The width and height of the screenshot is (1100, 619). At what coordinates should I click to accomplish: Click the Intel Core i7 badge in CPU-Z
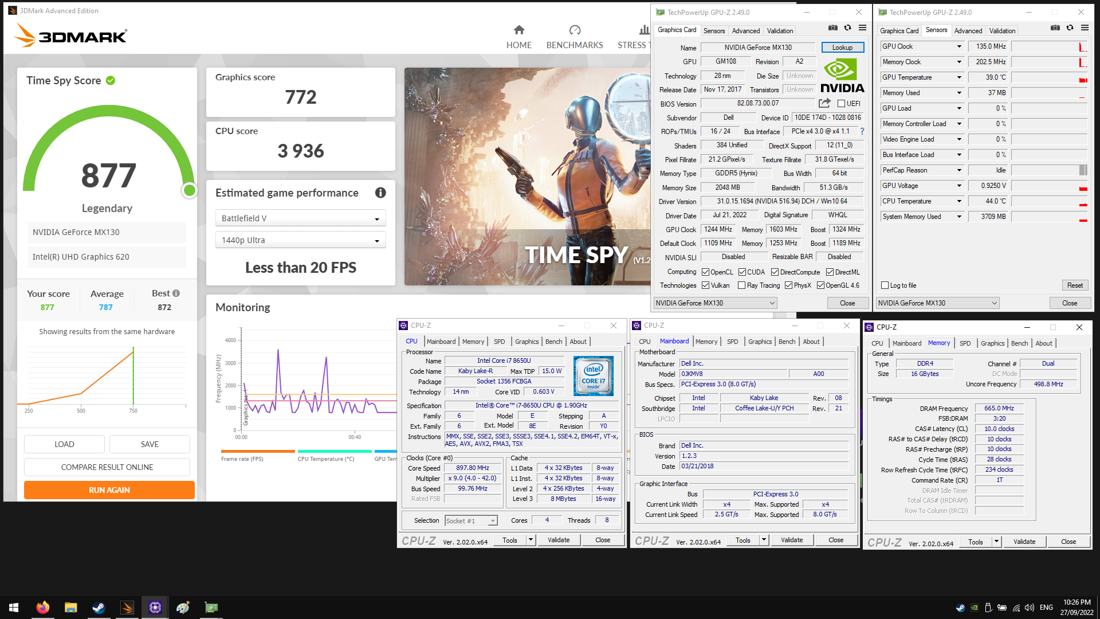point(594,376)
